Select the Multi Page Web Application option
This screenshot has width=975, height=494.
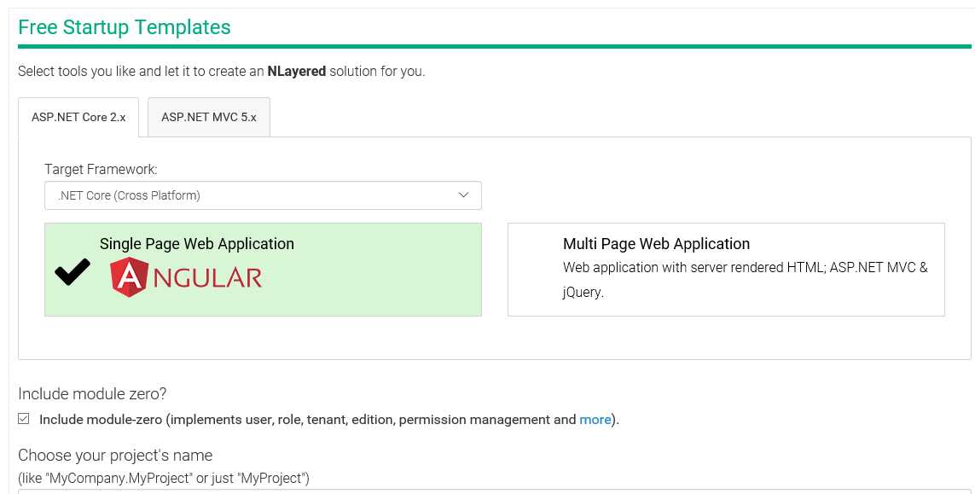726,270
